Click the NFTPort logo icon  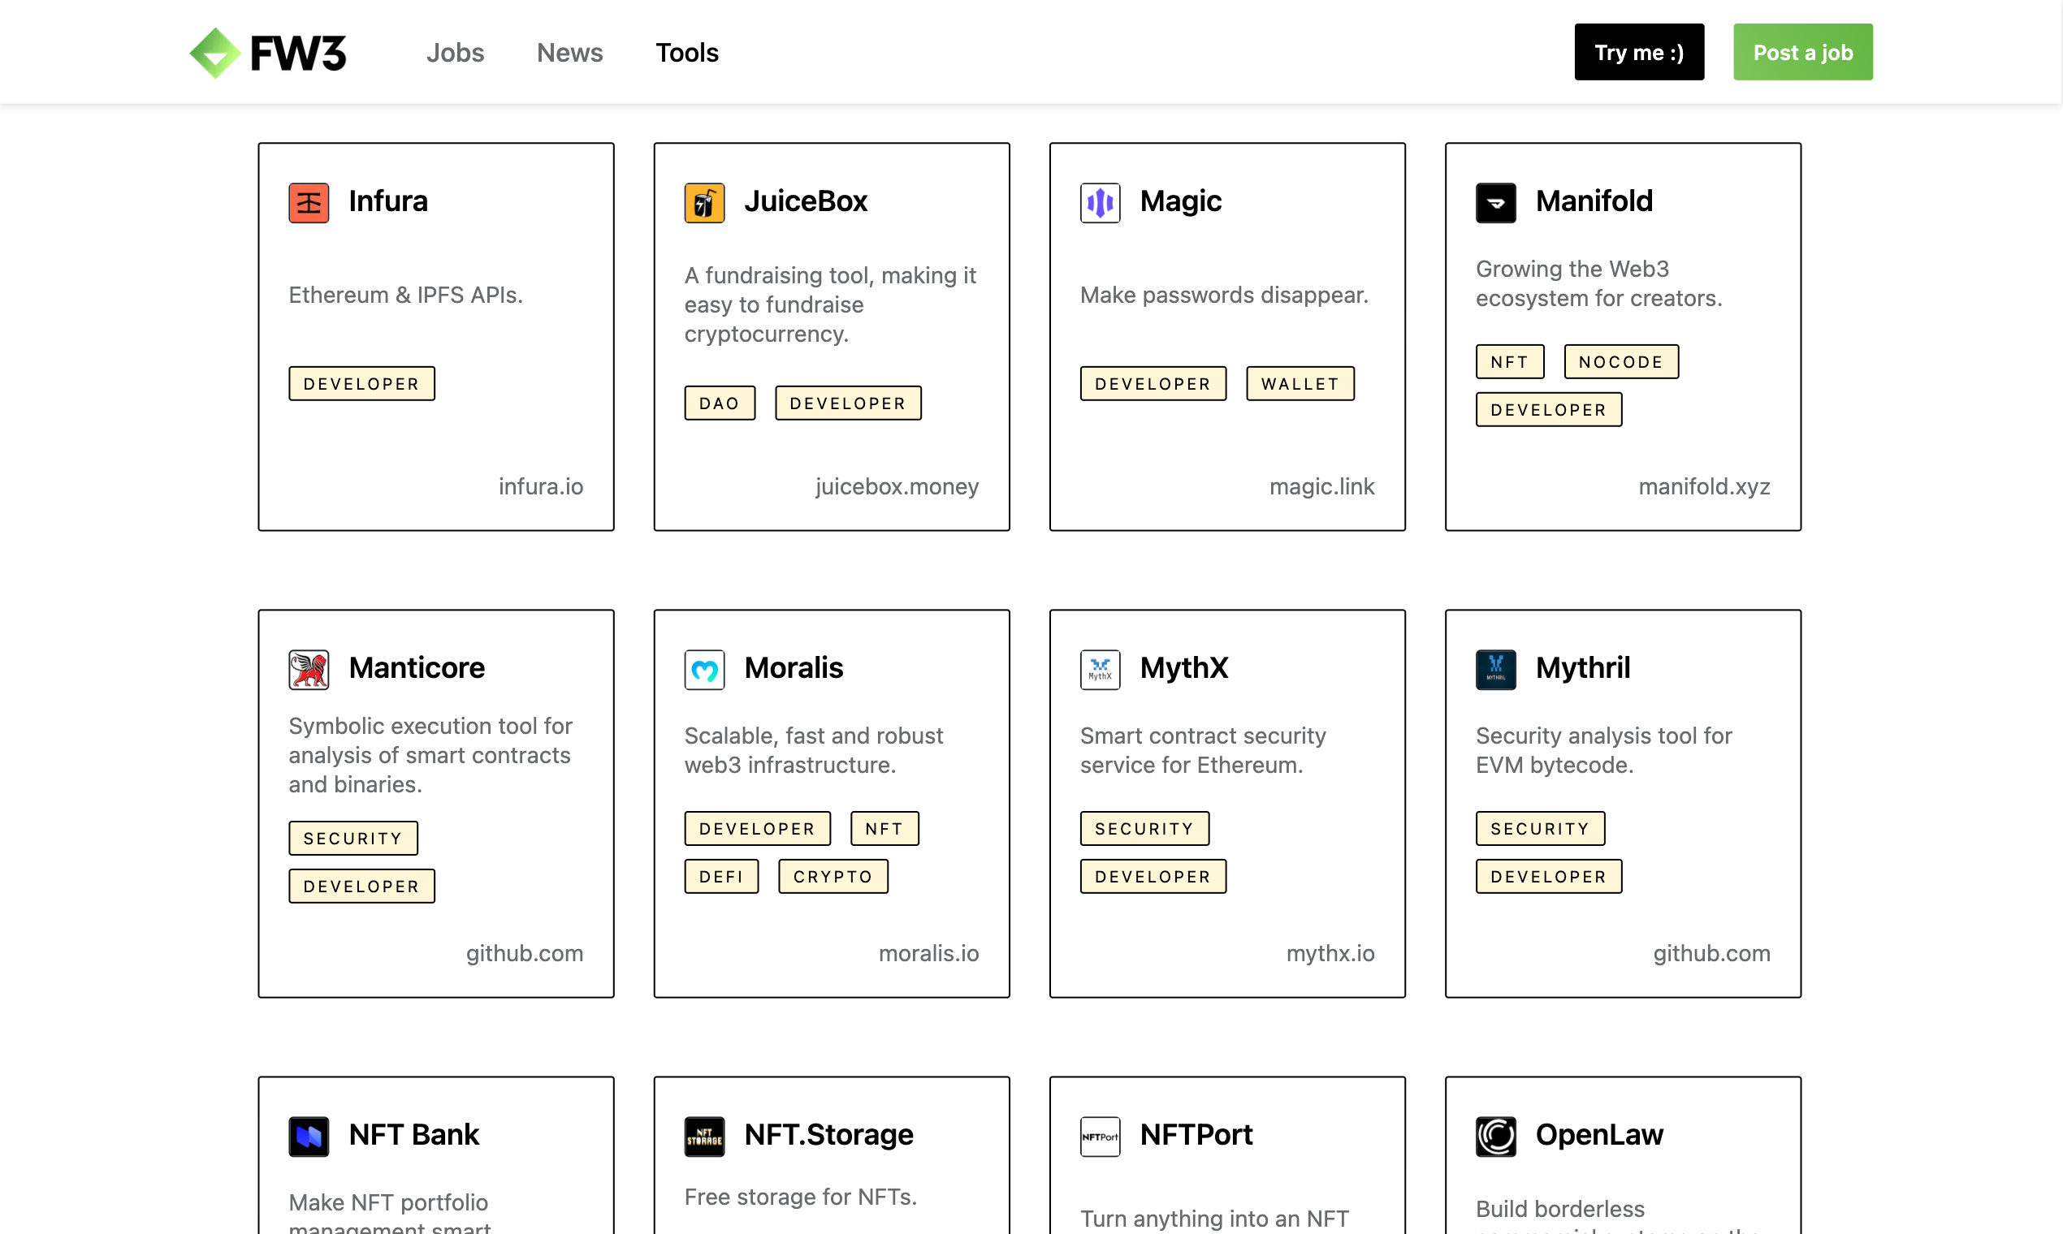click(1101, 1136)
